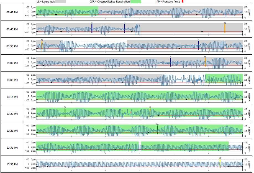Click the orange RE marker in 09:56 PM row
The height and width of the screenshot is (173, 254).
42,45
